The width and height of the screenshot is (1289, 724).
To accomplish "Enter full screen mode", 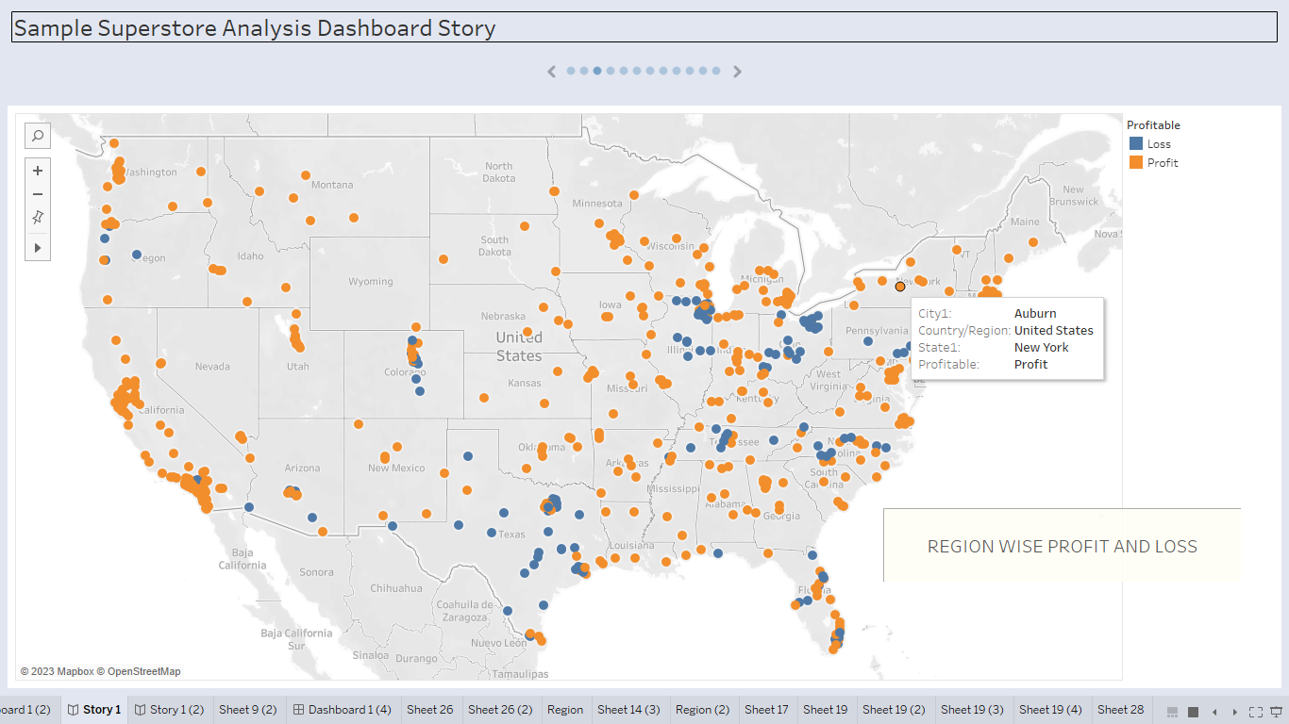I will coord(1255,712).
